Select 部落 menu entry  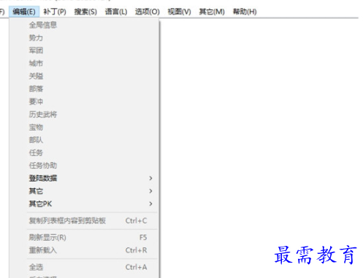[84, 89]
